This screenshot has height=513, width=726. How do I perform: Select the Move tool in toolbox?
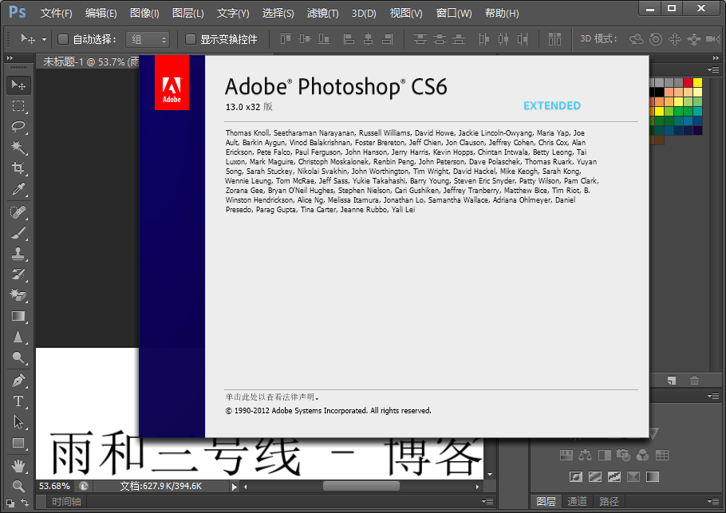[18, 85]
